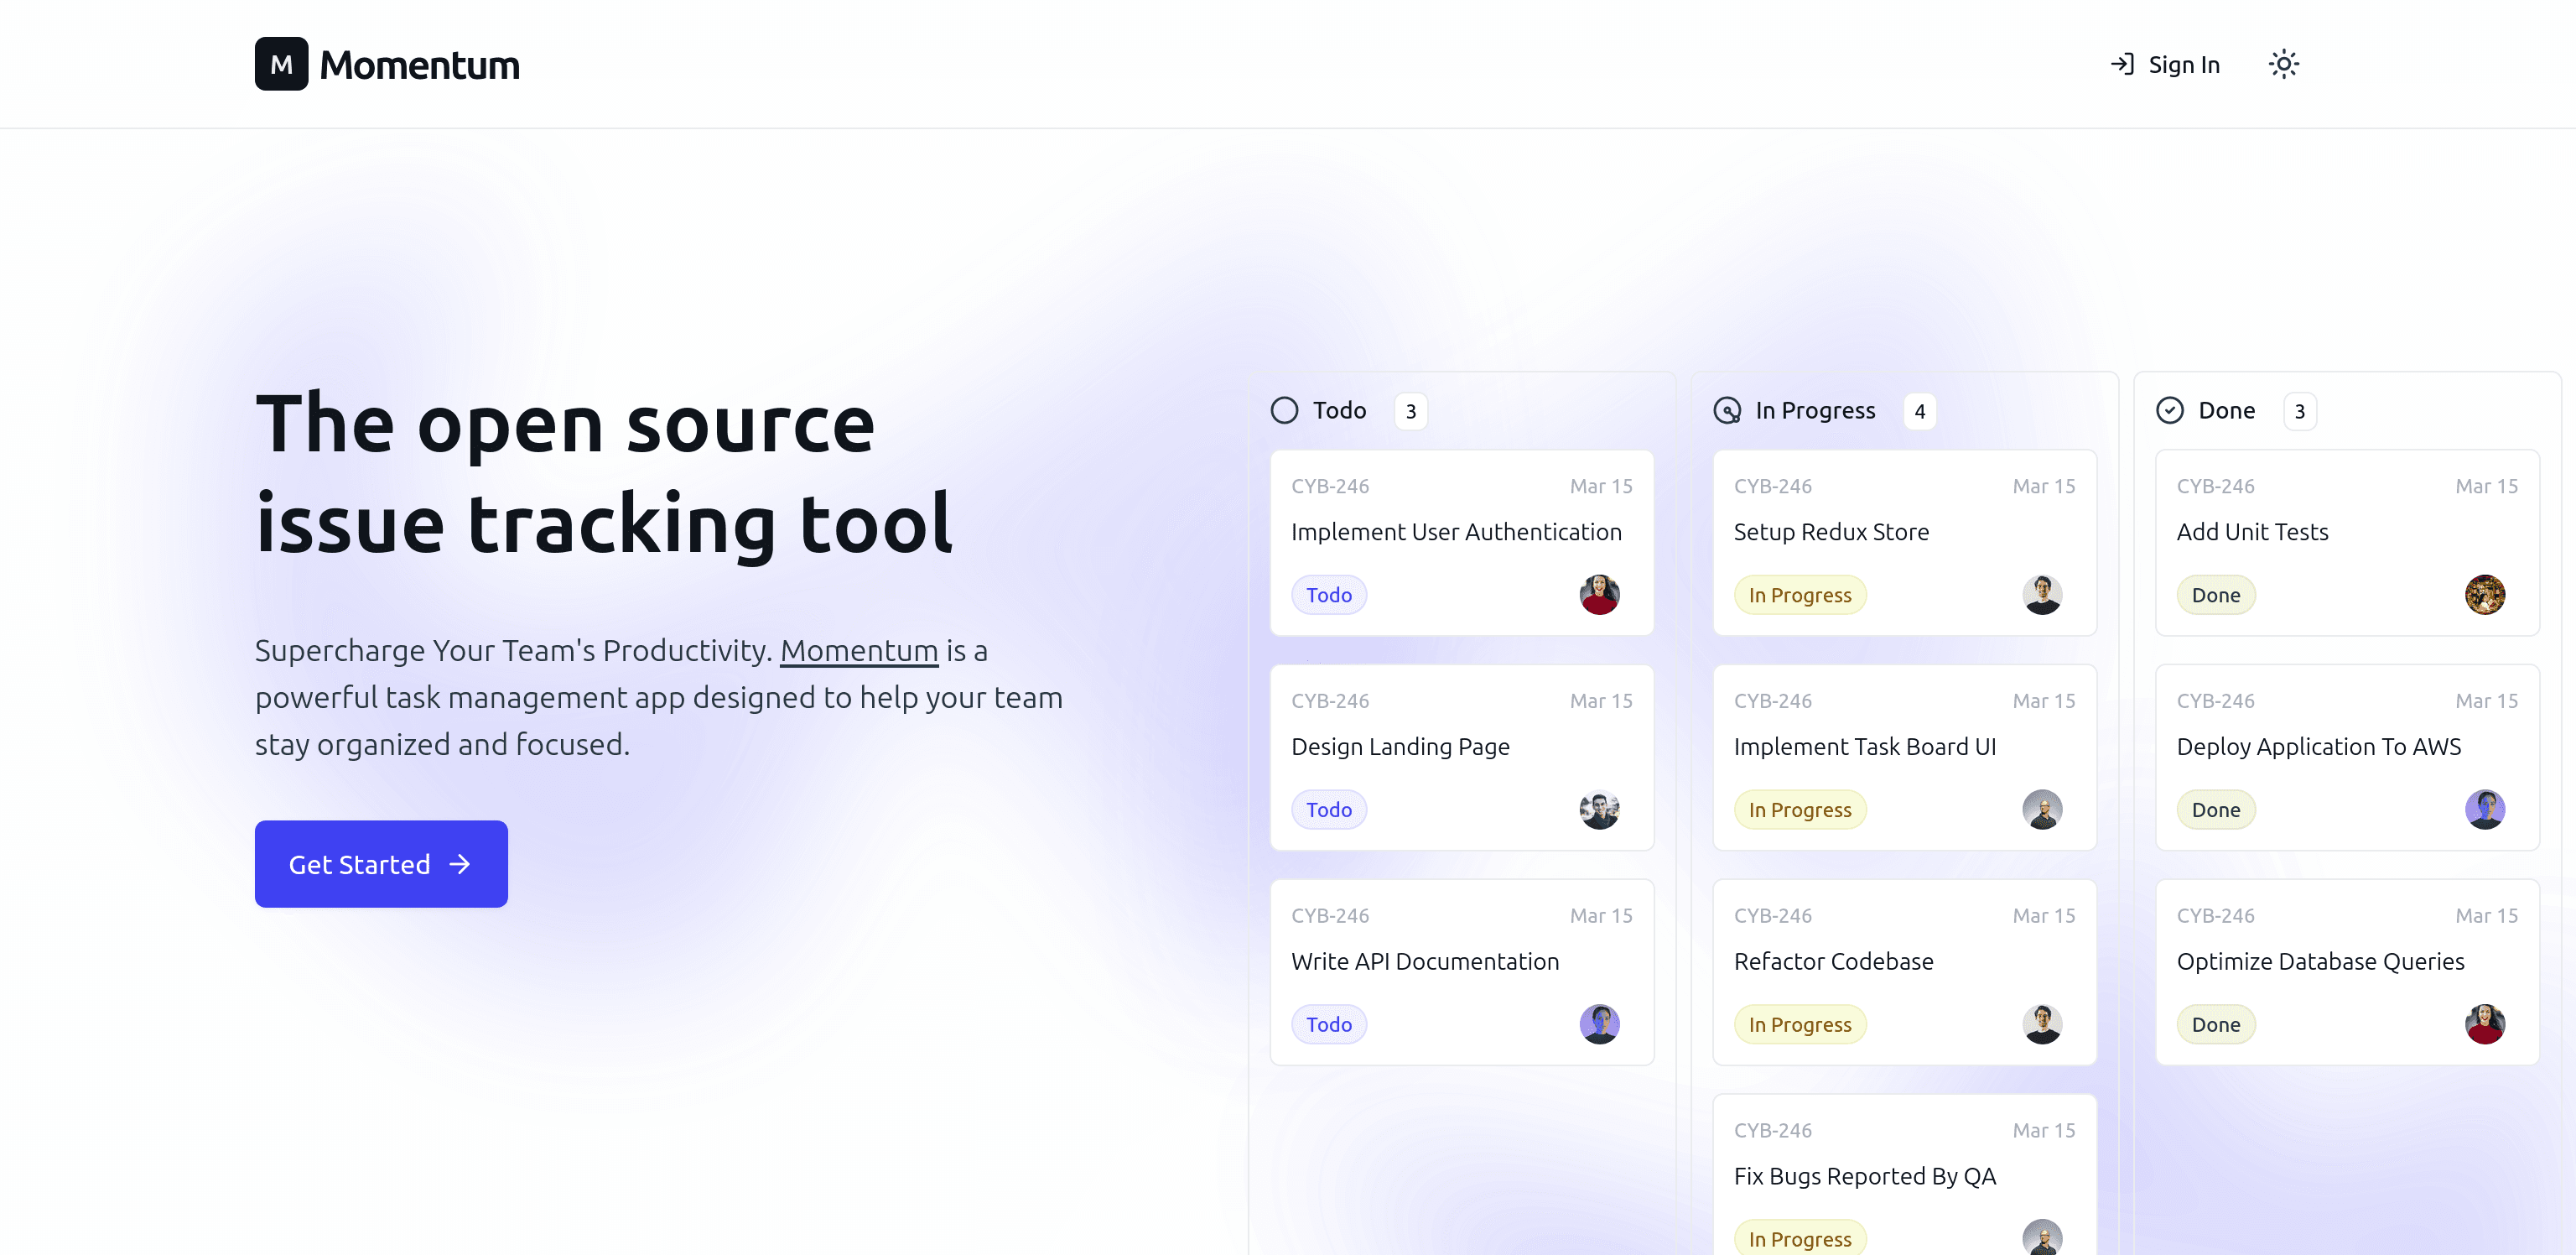Viewport: 2576px width, 1255px height.
Task: Click the In Progress count badge 4
Action: click(1920, 411)
